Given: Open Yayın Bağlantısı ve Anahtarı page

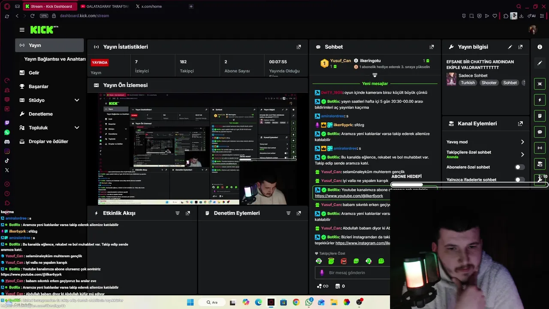Looking at the screenshot, I should point(55,59).
